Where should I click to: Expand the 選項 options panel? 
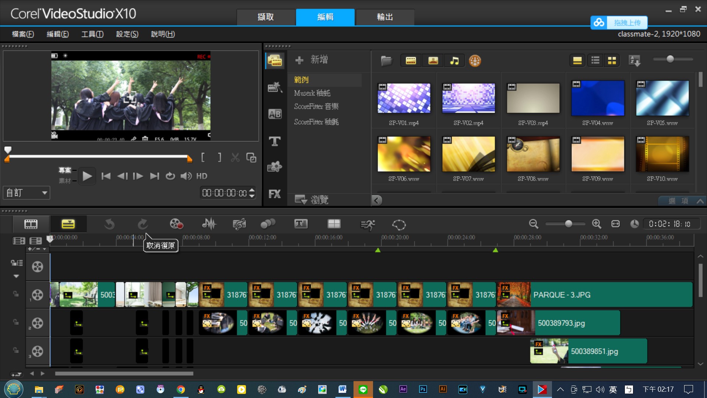click(682, 201)
